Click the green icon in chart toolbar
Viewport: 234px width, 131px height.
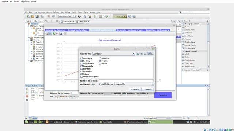click(x=54, y=34)
